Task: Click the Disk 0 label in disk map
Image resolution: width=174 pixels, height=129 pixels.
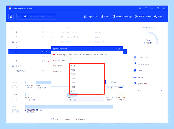Action: (15, 83)
